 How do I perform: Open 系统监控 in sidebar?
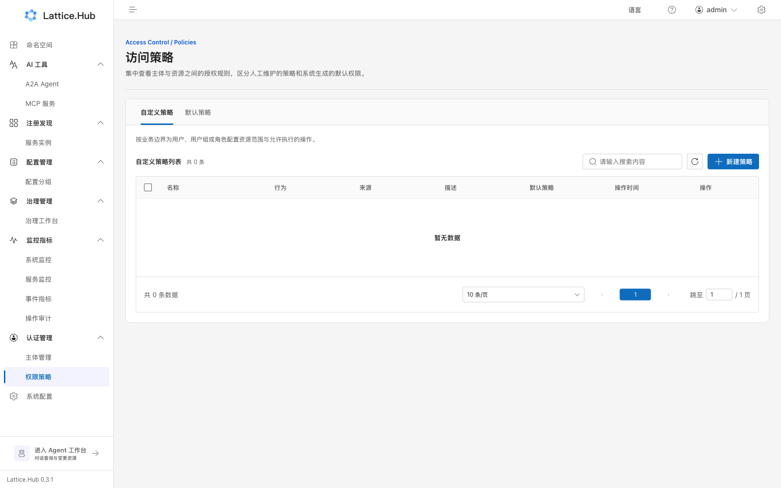[x=38, y=260]
